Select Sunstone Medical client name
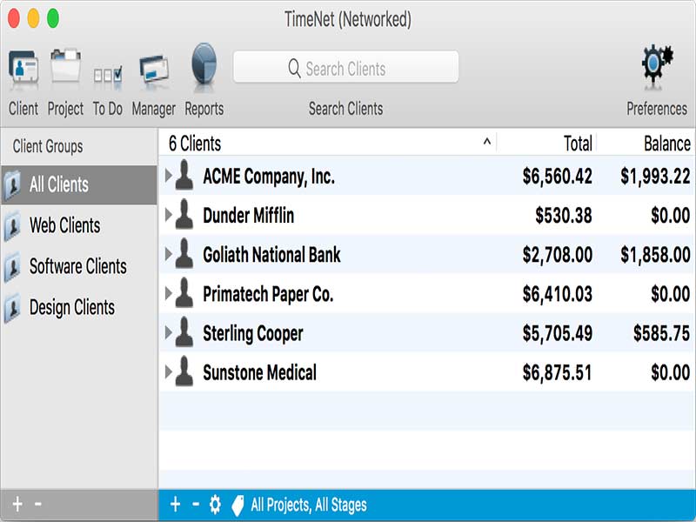The image size is (696, 522). click(259, 373)
